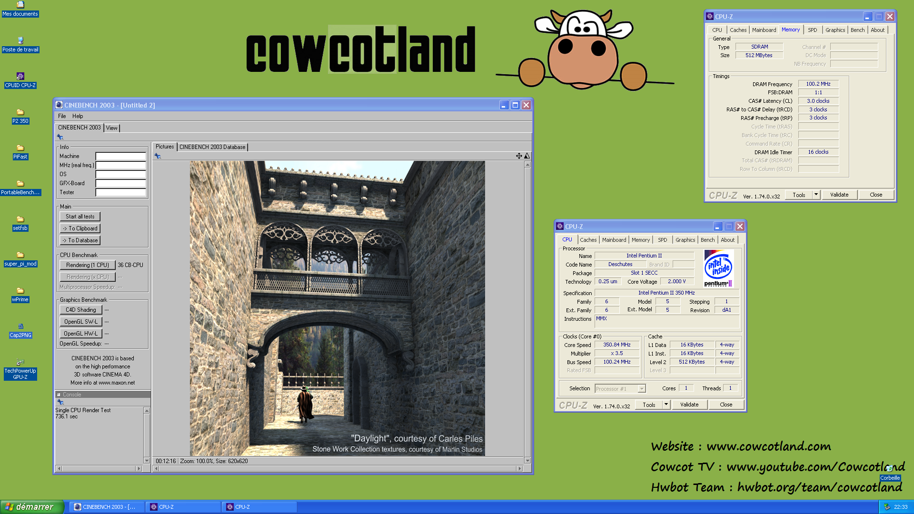The height and width of the screenshot is (514, 914).
Task: Run the Rendering (1 CPU) benchmark
Action: (x=88, y=265)
